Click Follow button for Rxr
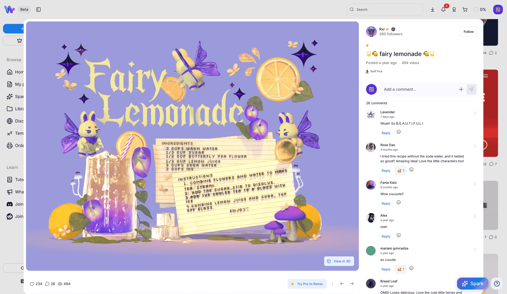This screenshot has height=294, width=507. coord(468,32)
